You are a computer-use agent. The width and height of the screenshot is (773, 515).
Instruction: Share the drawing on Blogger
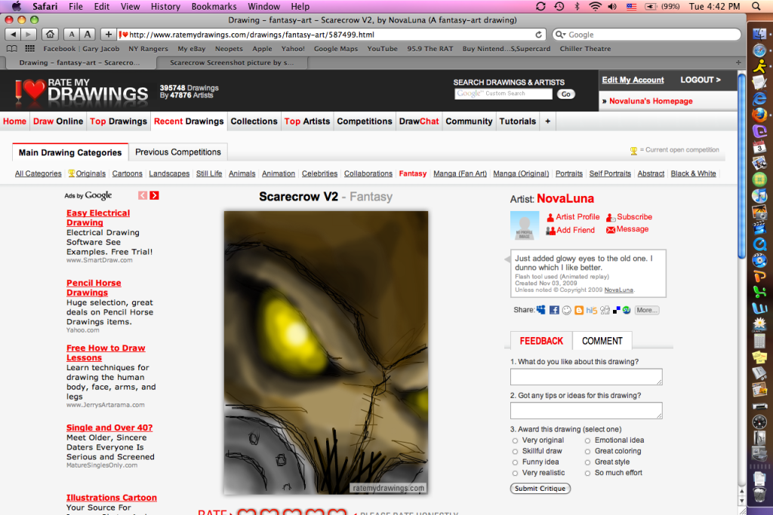tap(579, 310)
